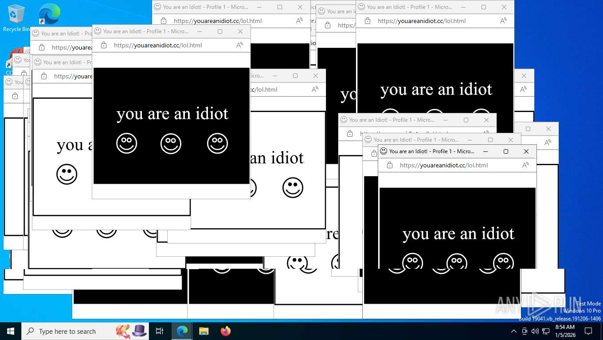The height and width of the screenshot is (340, 603).
Task: Click address bar in fully visible inactive black-page window
Action: pos(157,45)
